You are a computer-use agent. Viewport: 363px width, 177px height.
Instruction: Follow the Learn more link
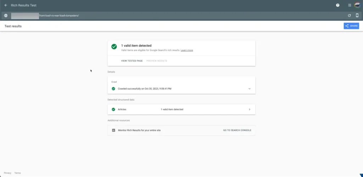click(x=187, y=50)
